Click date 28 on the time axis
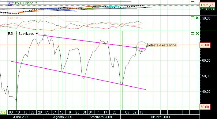This screenshot has width=217, height=119. pos(40,112)
